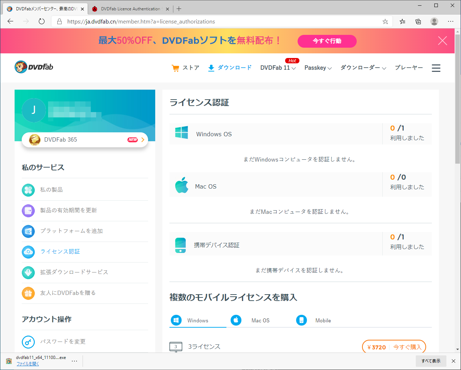The width and height of the screenshot is (461, 370).
Task: Click the mobile device authorization icon
Action: tap(180, 245)
